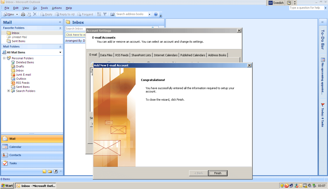Click the Type a question for help box
The width and height of the screenshot is (328, 189).
(x=306, y=8)
